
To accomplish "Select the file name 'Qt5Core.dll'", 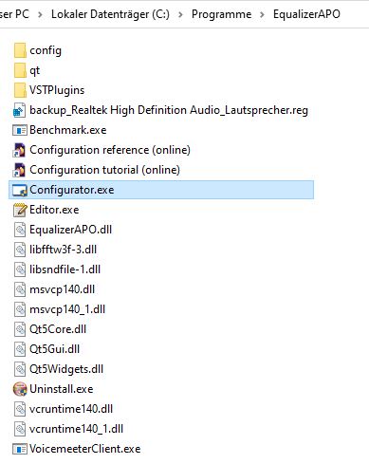I will [58, 329].
